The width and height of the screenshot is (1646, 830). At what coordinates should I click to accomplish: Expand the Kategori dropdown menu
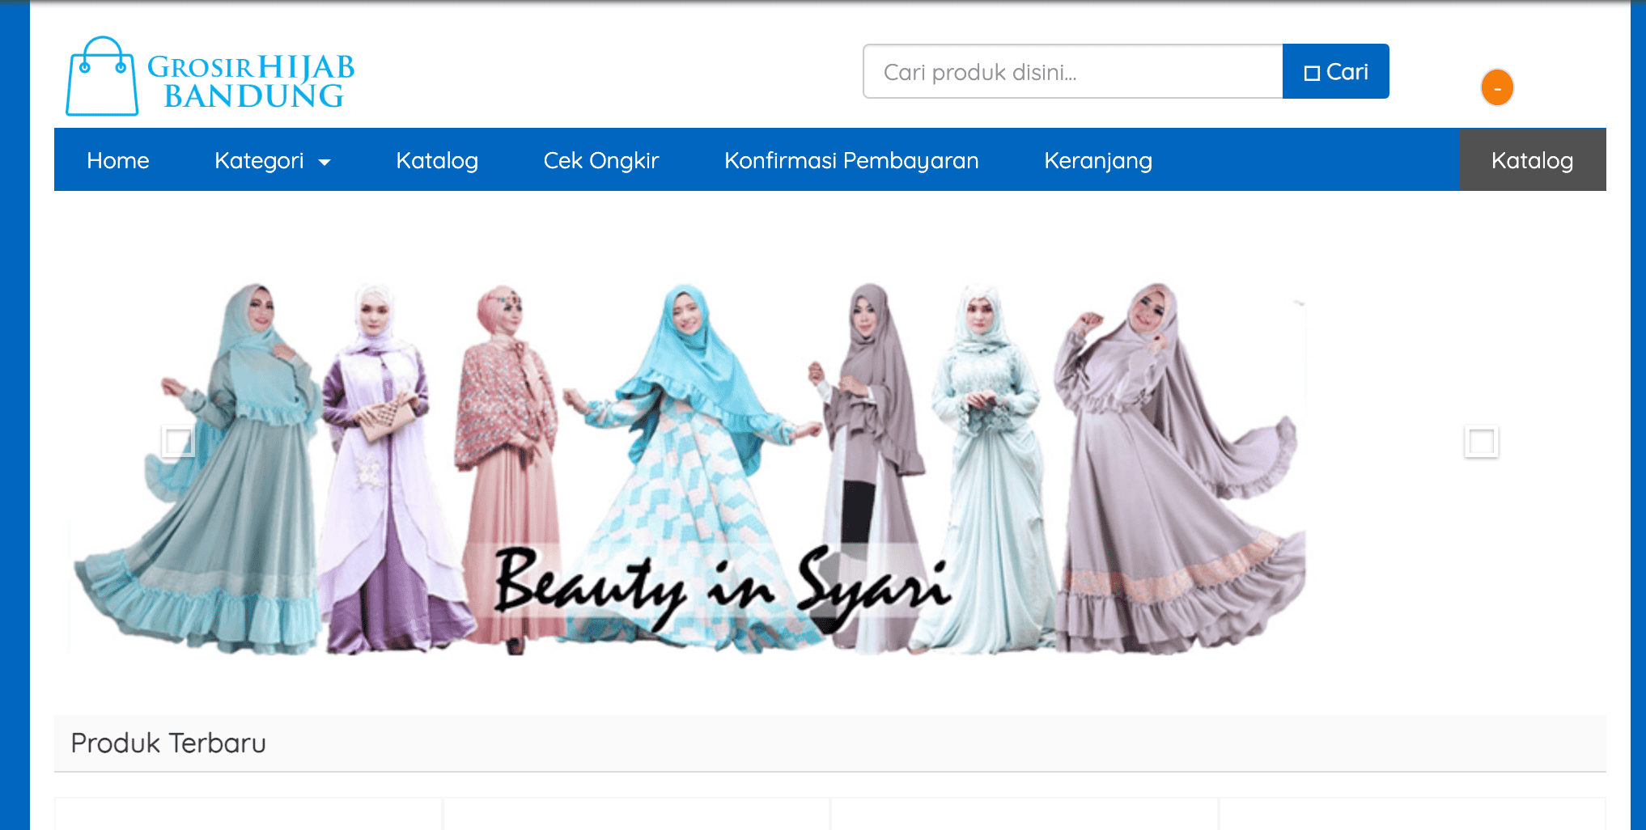point(273,160)
